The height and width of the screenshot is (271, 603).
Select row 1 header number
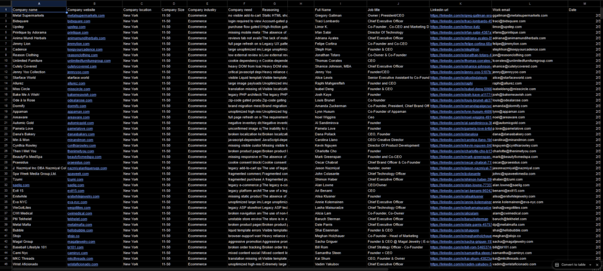[6, 9]
